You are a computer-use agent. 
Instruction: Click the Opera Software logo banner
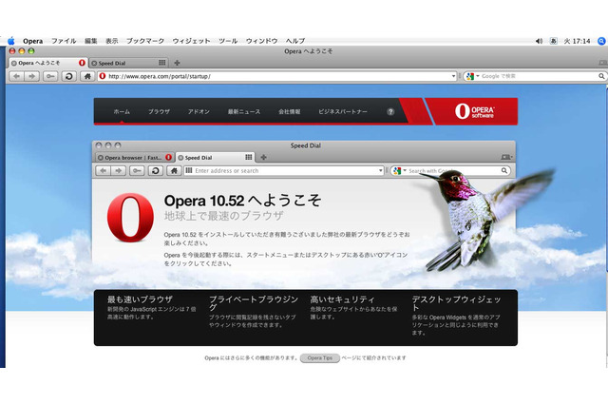point(475,111)
